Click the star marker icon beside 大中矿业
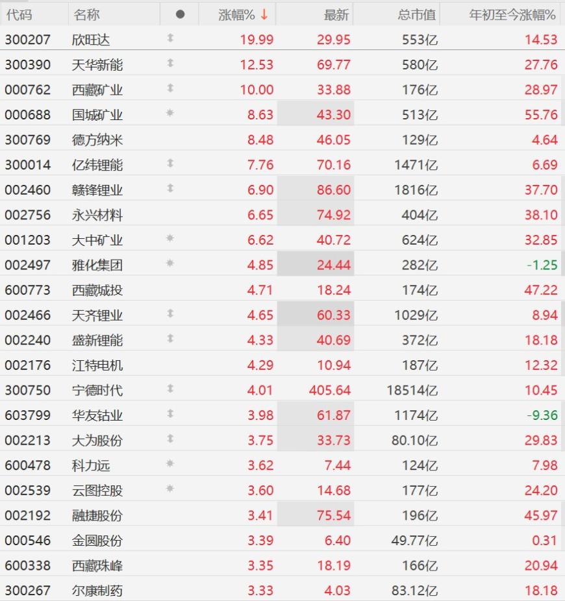The width and height of the screenshot is (565, 601). click(x=170, y=239)
